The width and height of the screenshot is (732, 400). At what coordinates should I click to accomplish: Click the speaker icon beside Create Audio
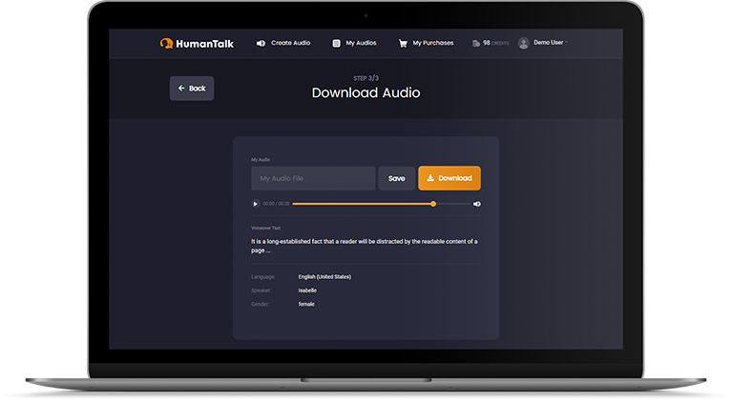tap(261, 43)
